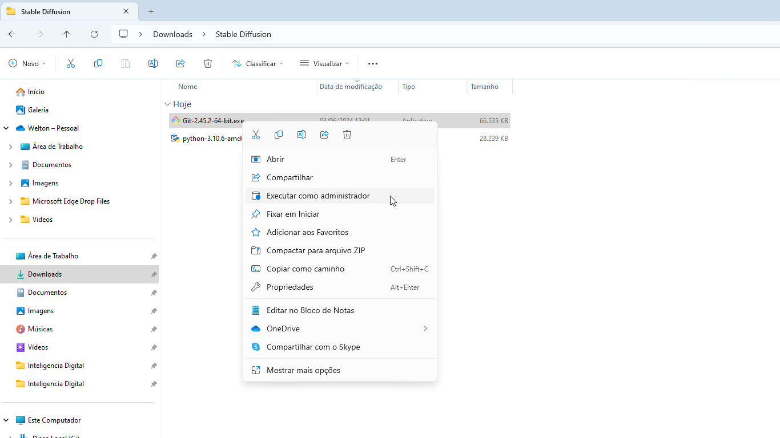Collapse the Hoje group
This screenshot has width=780, height=438.
tap(167, 104)
